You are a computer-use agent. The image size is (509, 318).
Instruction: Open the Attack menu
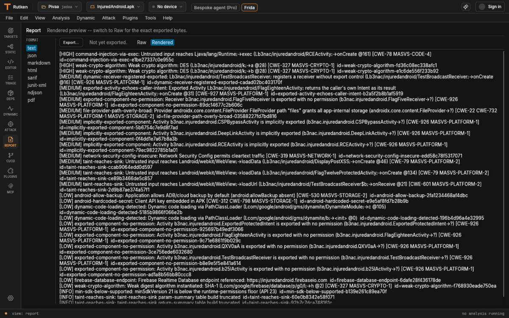coord(109,18)
